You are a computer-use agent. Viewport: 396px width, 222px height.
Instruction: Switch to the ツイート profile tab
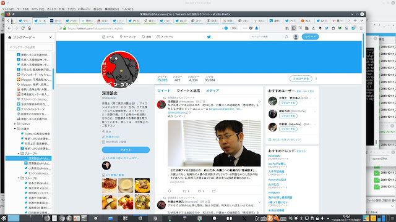(x=163, y=91)
